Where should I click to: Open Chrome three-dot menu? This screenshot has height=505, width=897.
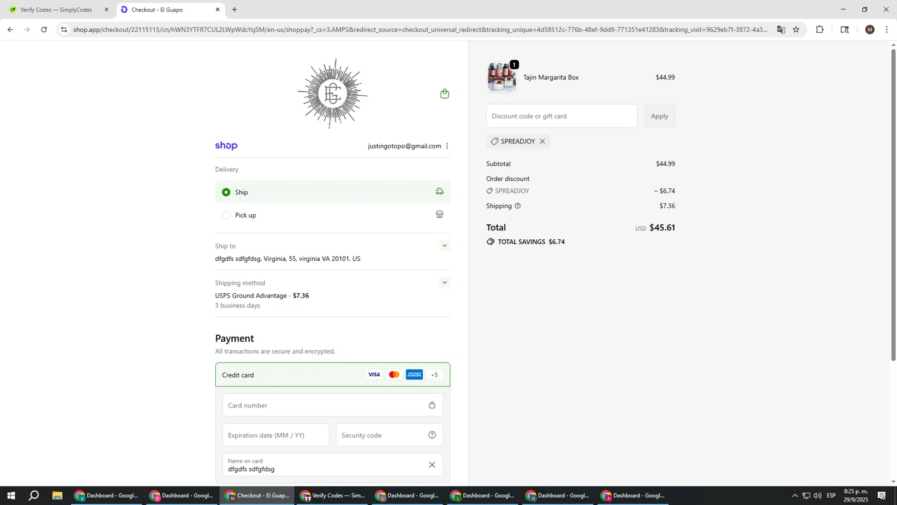(x=887, y=29)
